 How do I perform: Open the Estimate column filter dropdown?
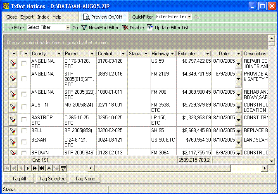(207, 54)
